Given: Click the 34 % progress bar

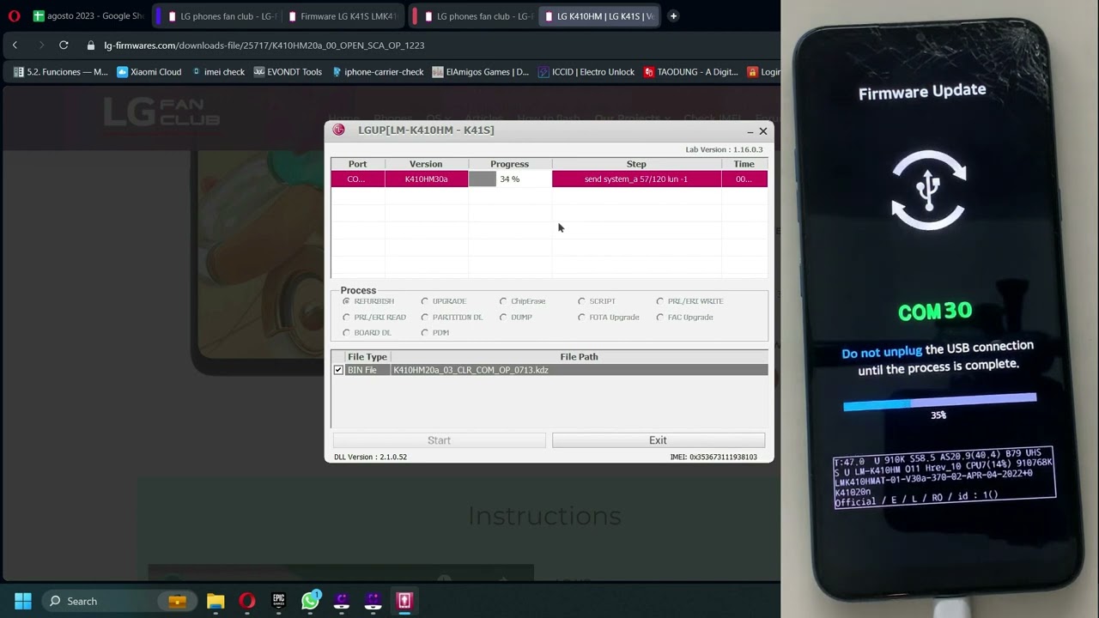Looking at the screenshot, I should 510,179.
